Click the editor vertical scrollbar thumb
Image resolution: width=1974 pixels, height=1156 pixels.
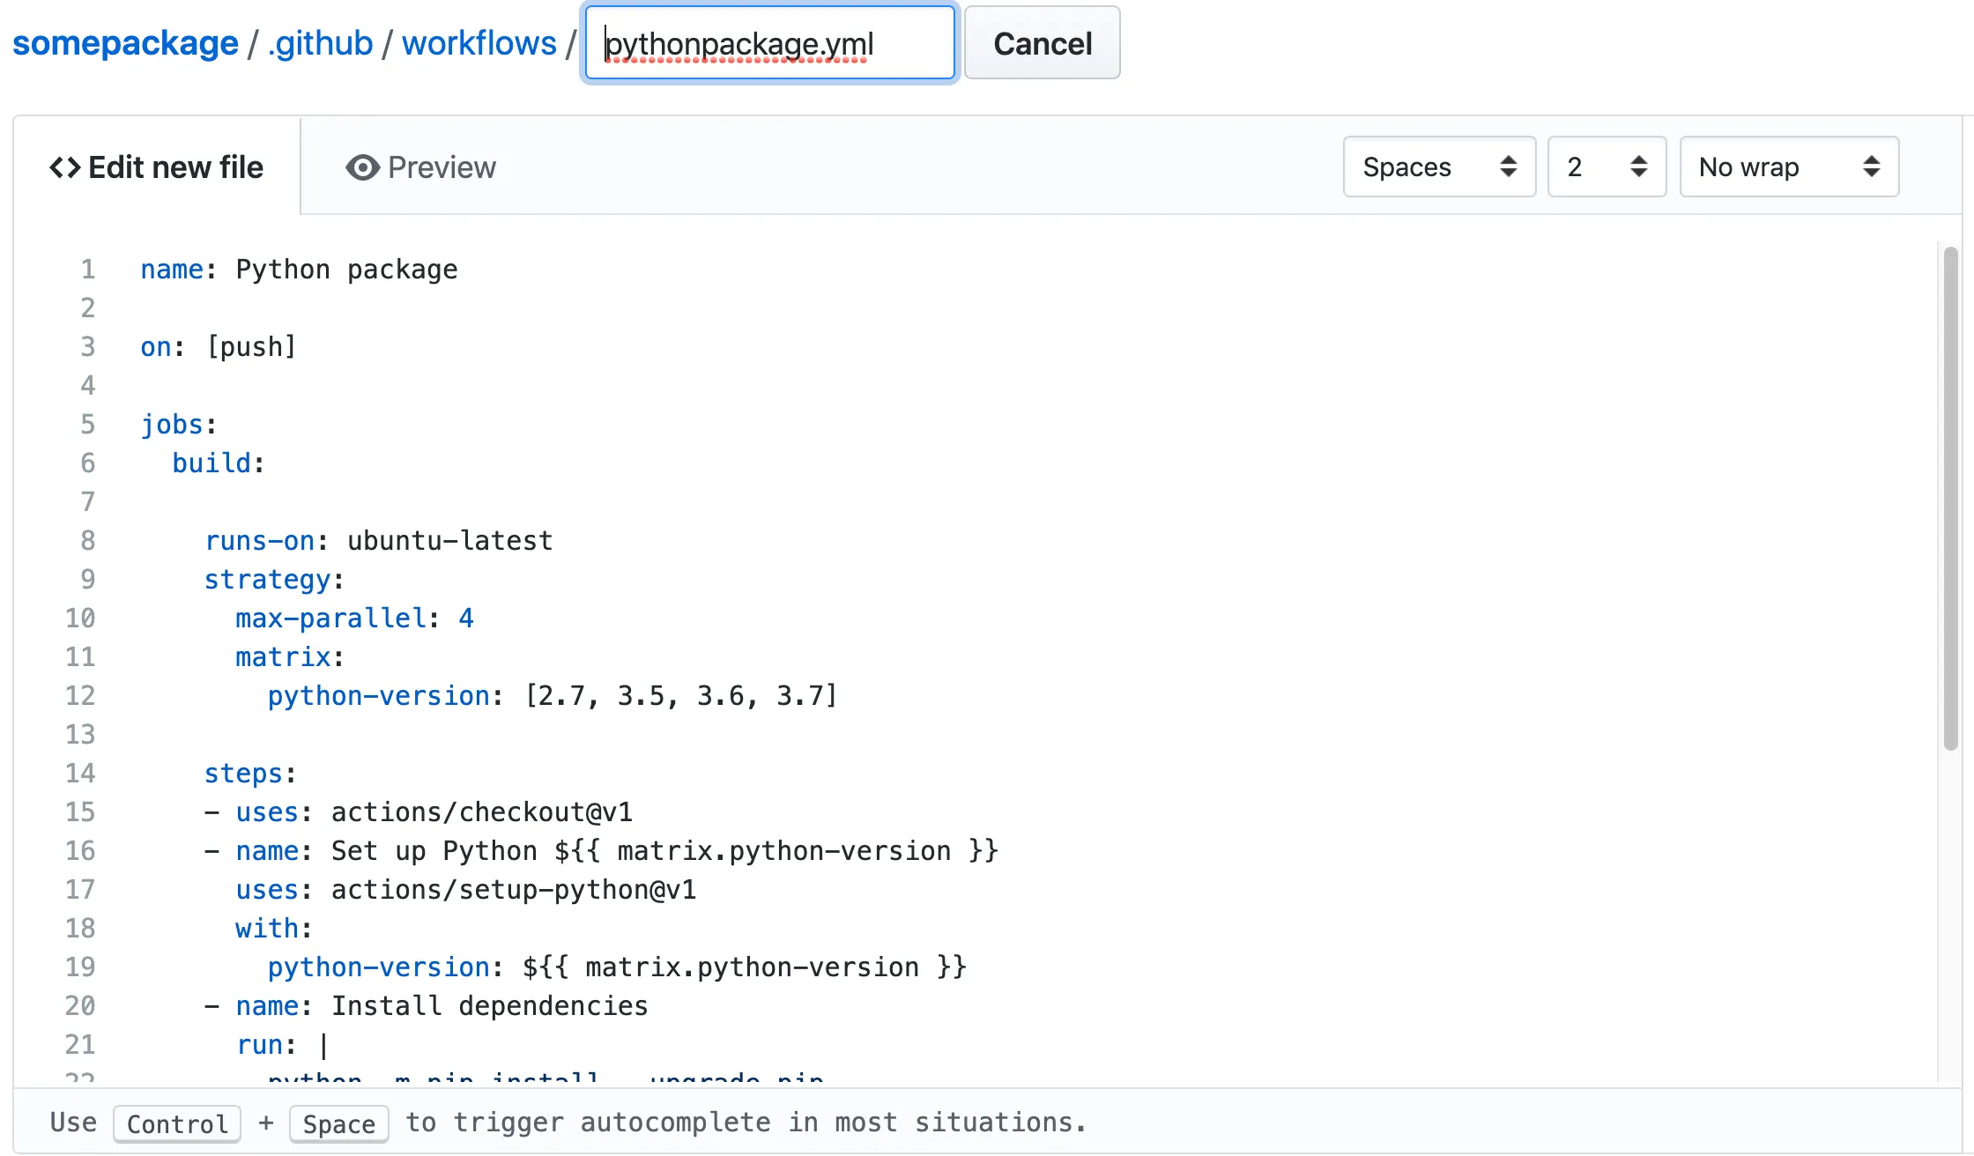click(x=1950, y=498)
